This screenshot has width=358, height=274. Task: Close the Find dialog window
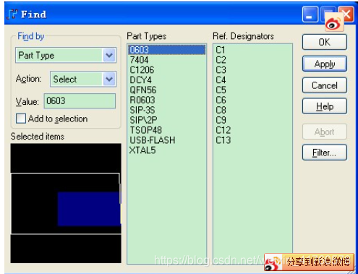tap(347, 14)
